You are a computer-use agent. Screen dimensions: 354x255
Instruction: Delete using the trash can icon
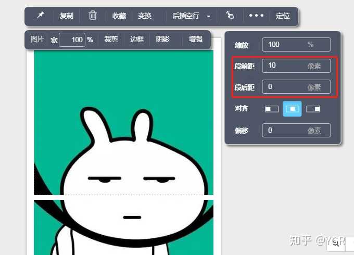pos(93,15)
